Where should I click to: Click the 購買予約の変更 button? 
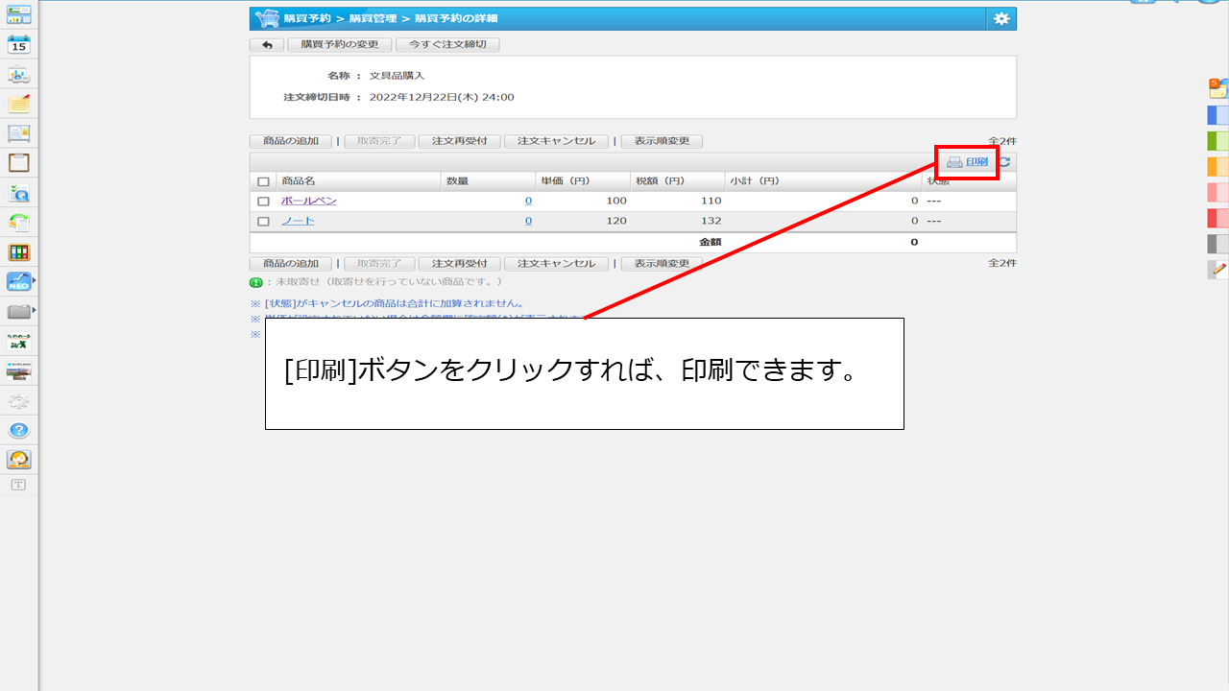[x=339, y=45]
